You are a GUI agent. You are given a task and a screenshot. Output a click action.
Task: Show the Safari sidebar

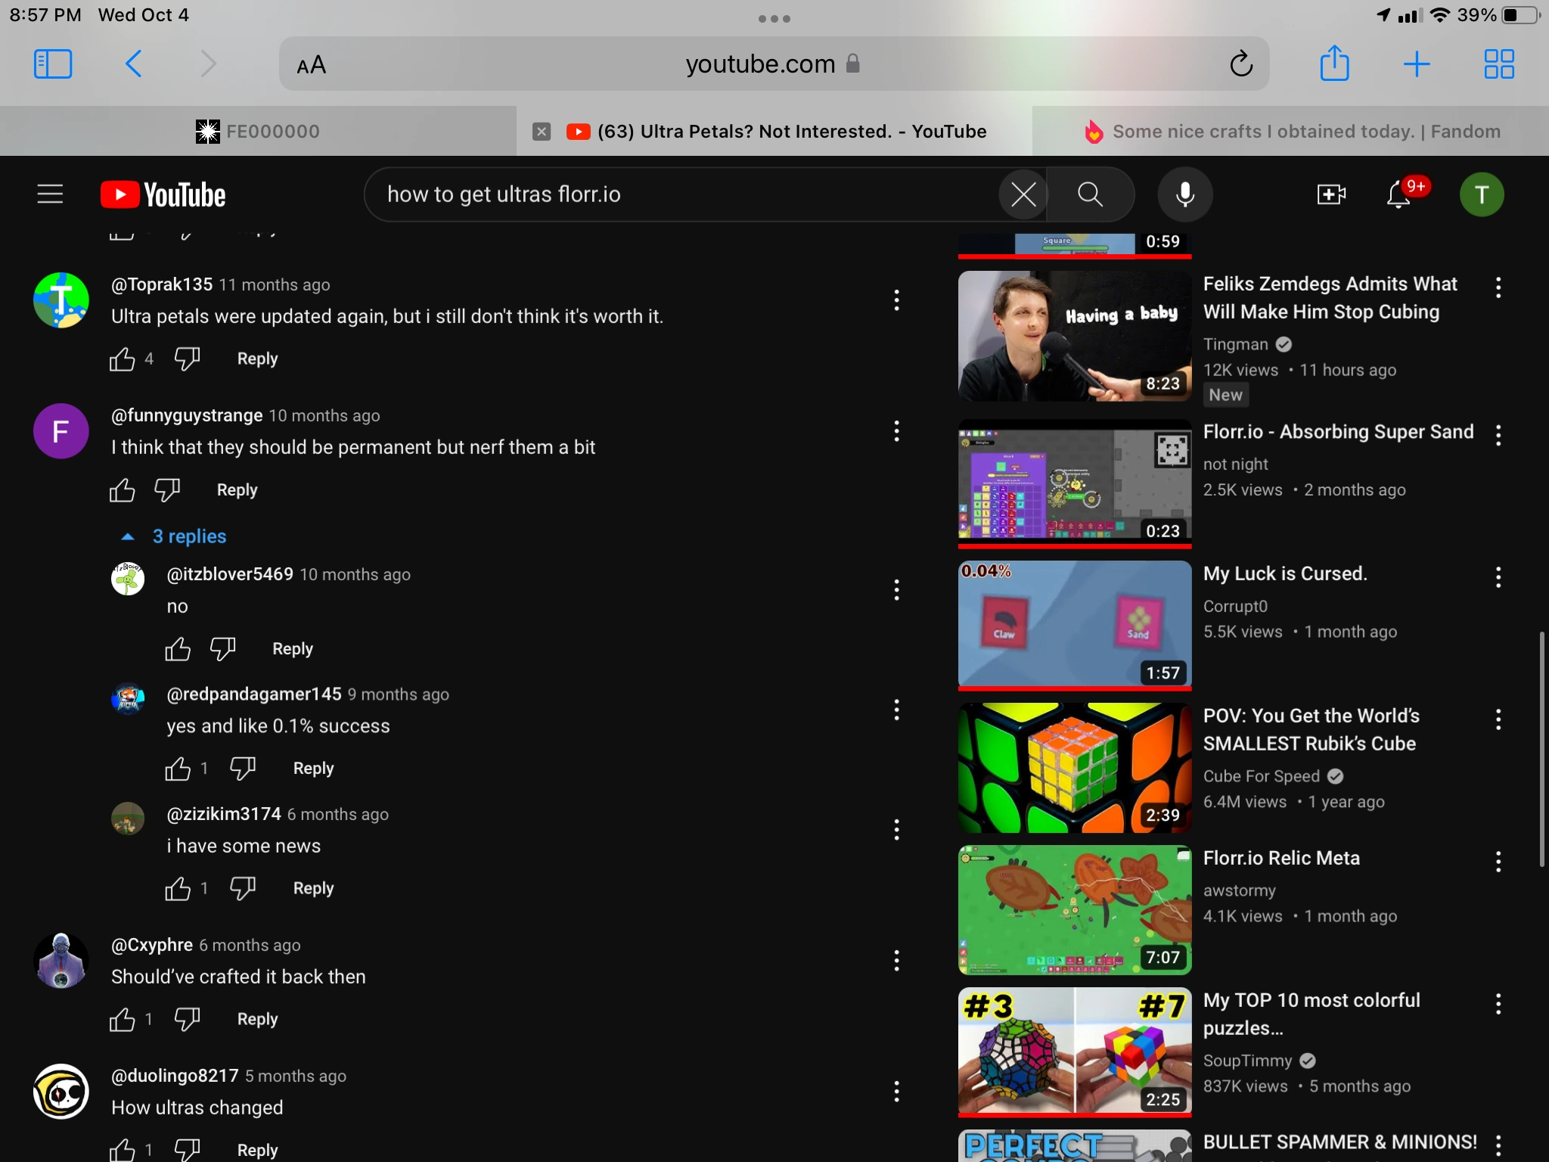click(x=53, y=64)
